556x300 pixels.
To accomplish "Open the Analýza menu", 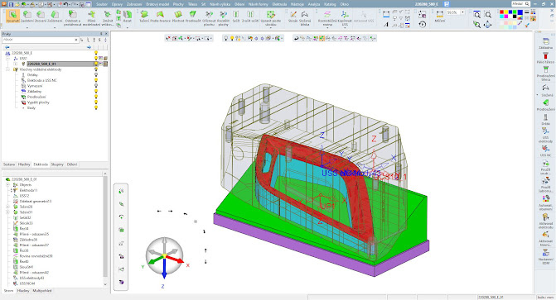I will (x=314, y=4).
